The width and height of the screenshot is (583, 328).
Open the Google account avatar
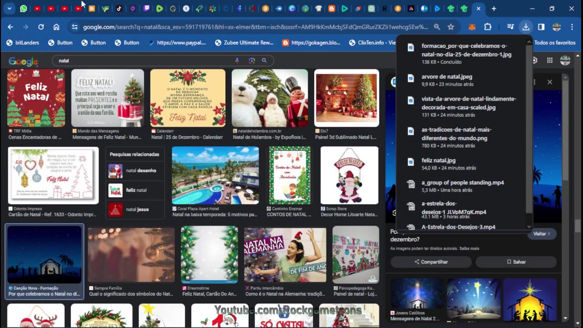click(x=565, y=61)
